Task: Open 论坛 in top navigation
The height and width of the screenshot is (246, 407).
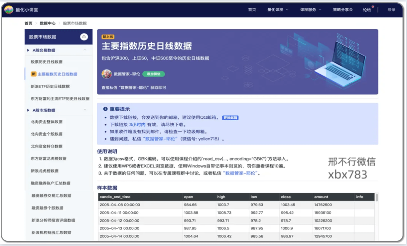Action: [x=367, y=10]
